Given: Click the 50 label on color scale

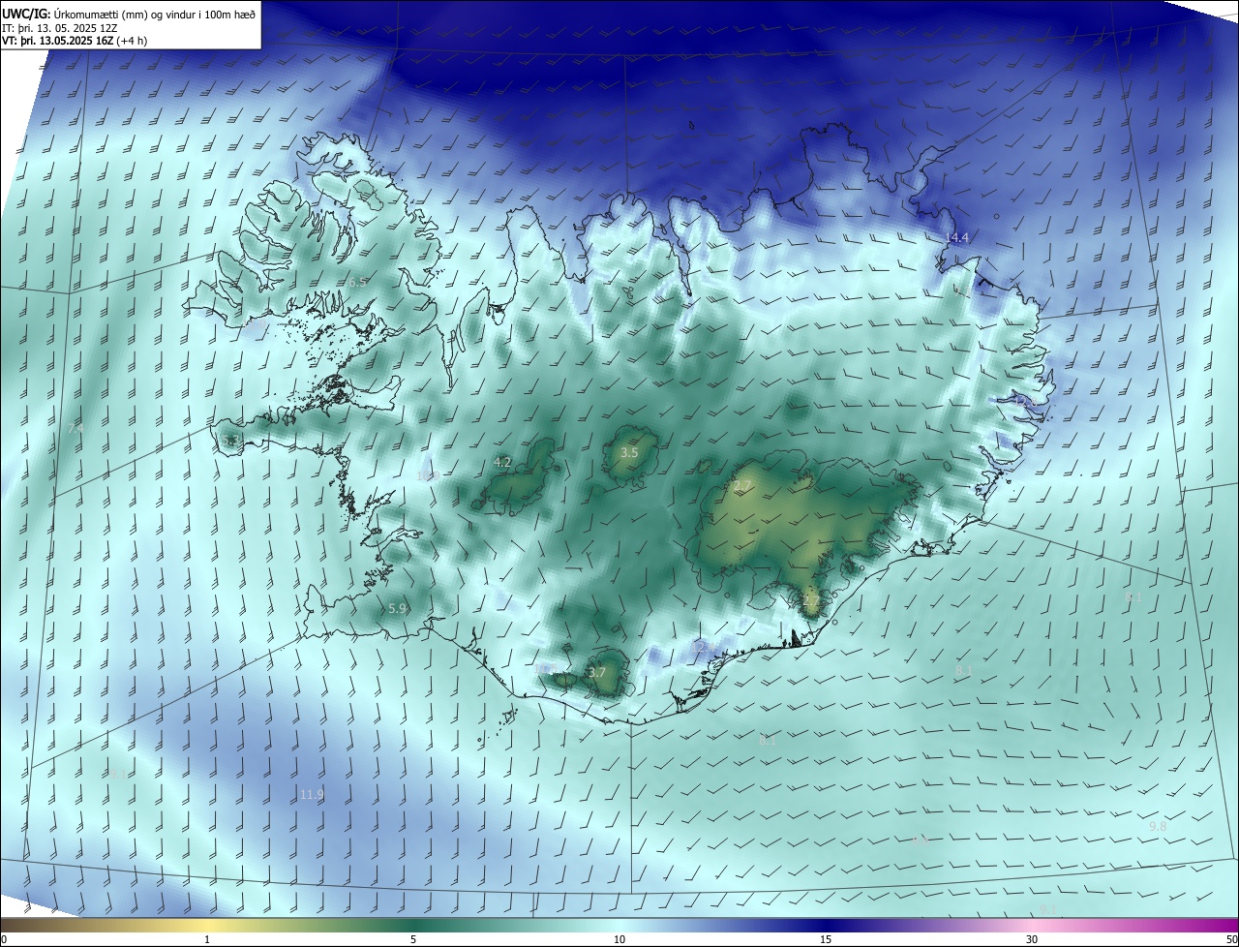Looking at the screenshot, I should 1231,939.
